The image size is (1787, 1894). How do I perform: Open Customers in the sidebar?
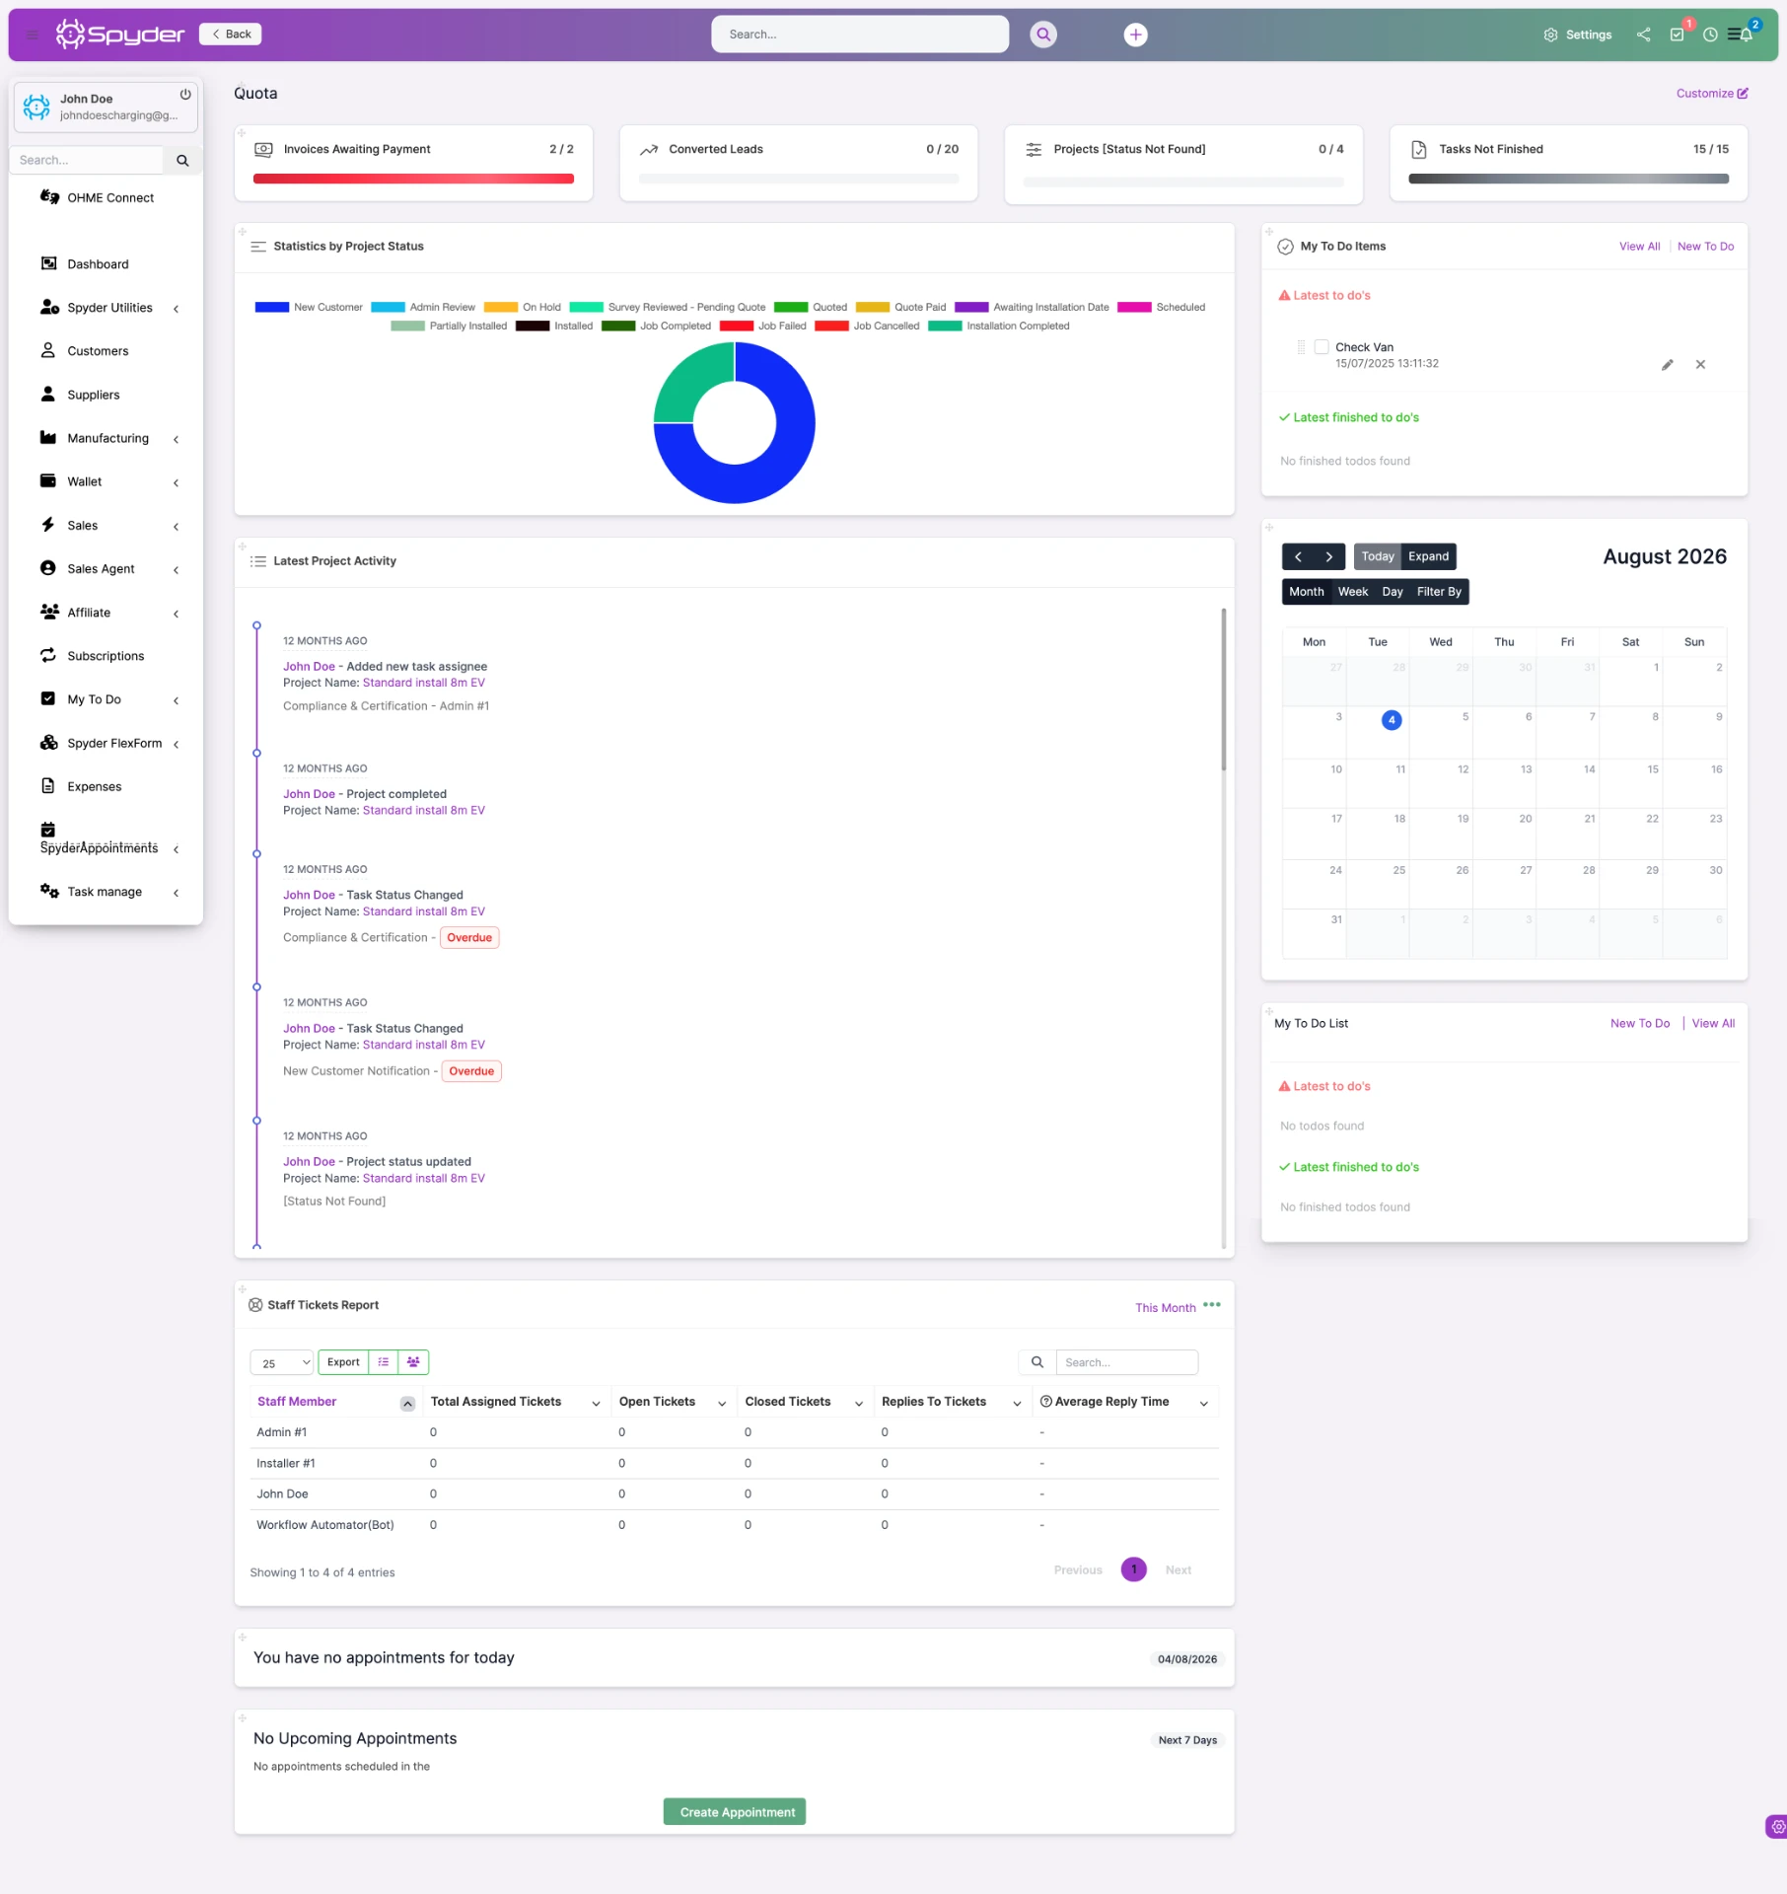tap(98, 351)
